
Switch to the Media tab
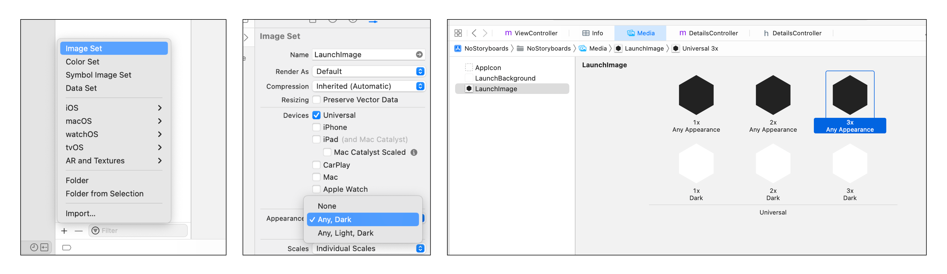pyautogui.click(x=641, y=33)
